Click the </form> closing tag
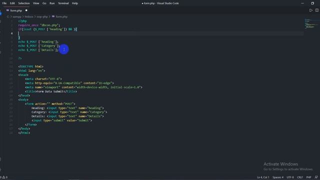The image size is (320, 180). (31, 124)
